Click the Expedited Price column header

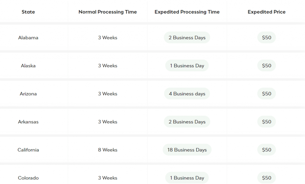pyautogui.click(x=267, y=12)
